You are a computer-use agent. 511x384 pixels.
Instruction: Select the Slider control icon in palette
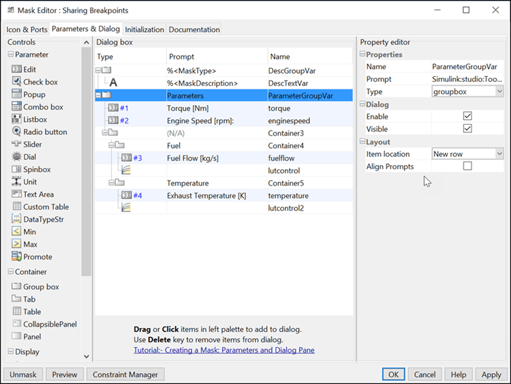tap(16, 144)
